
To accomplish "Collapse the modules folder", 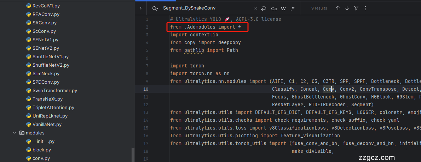I will (15, 133).
